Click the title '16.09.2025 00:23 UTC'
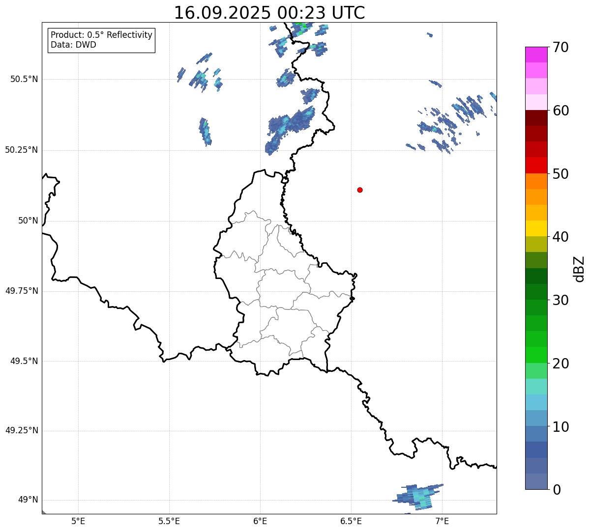591x531 pixels. coord(269,13)
